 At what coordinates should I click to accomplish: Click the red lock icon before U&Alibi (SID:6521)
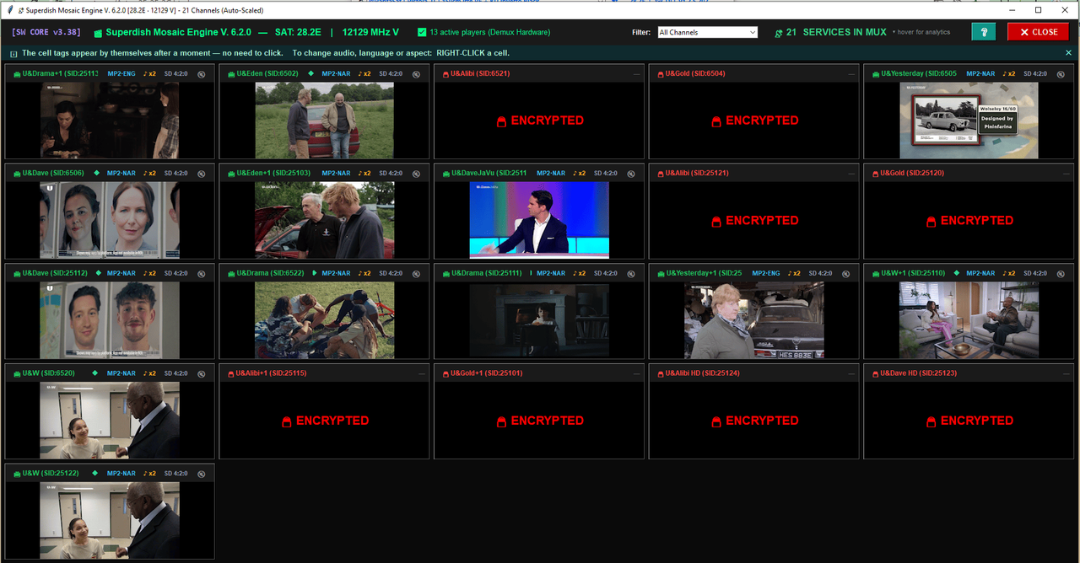pyautogui.click(x=445, y=74)
